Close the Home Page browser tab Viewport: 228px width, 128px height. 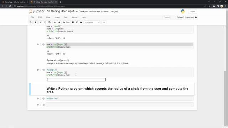(27, 2)
